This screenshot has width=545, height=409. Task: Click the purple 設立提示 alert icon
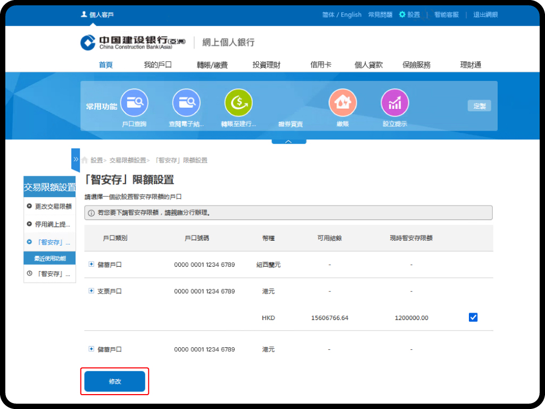pos(394,103)
